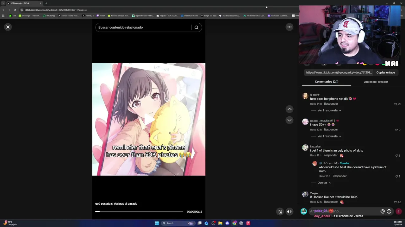Open the tab search dropdown in Chrome

click(3, 3)
